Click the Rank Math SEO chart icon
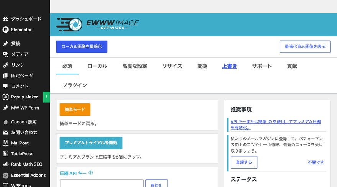 point(6,164)
